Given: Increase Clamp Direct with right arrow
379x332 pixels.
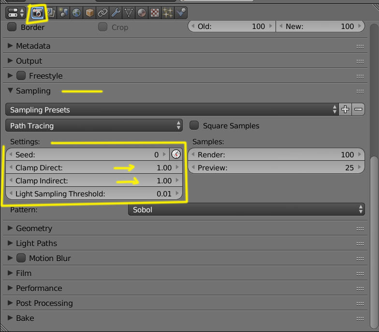Looking at the screenshot, I should [x=177, y=167].
